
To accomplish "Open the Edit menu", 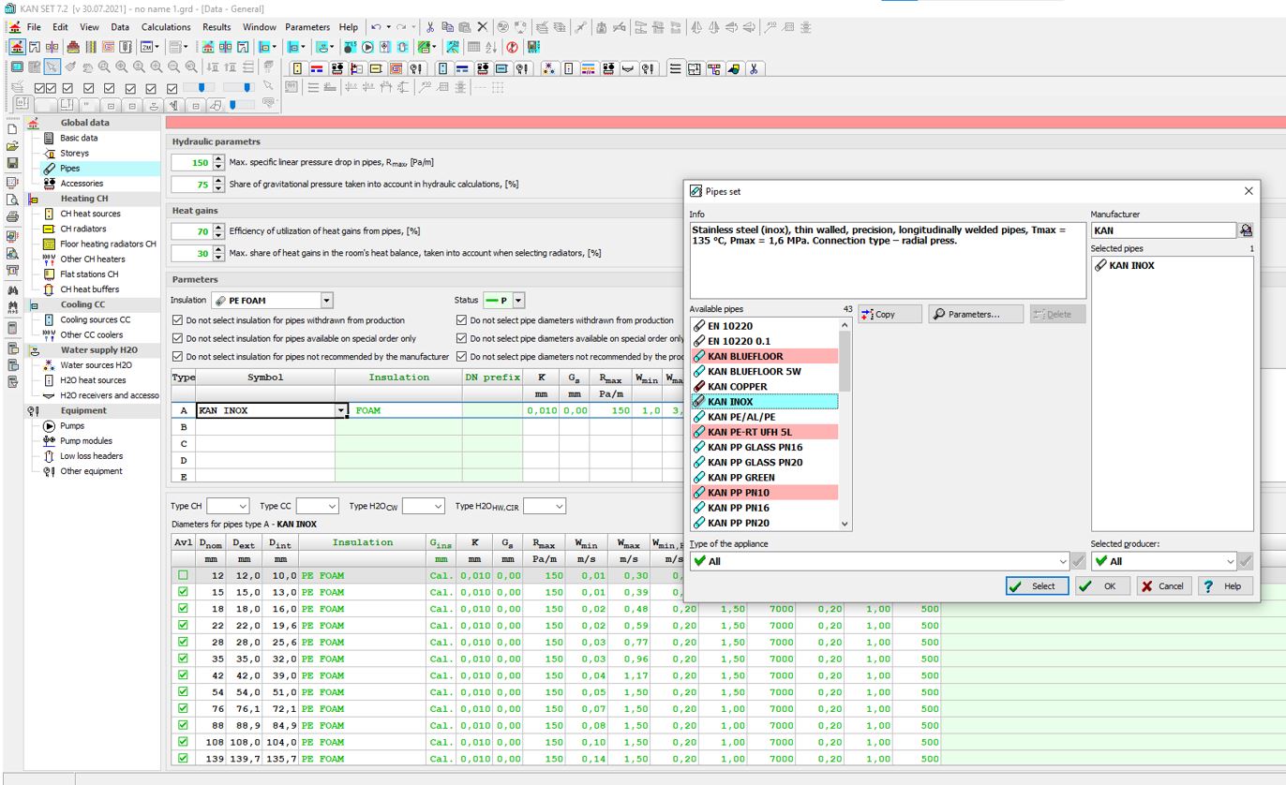I will click(60, 27).
